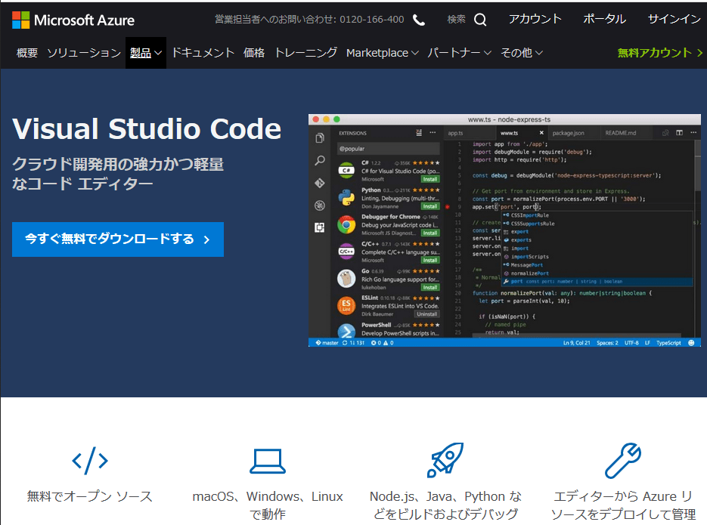Click the エディターから Azure リソース caption

click(623, 505)
